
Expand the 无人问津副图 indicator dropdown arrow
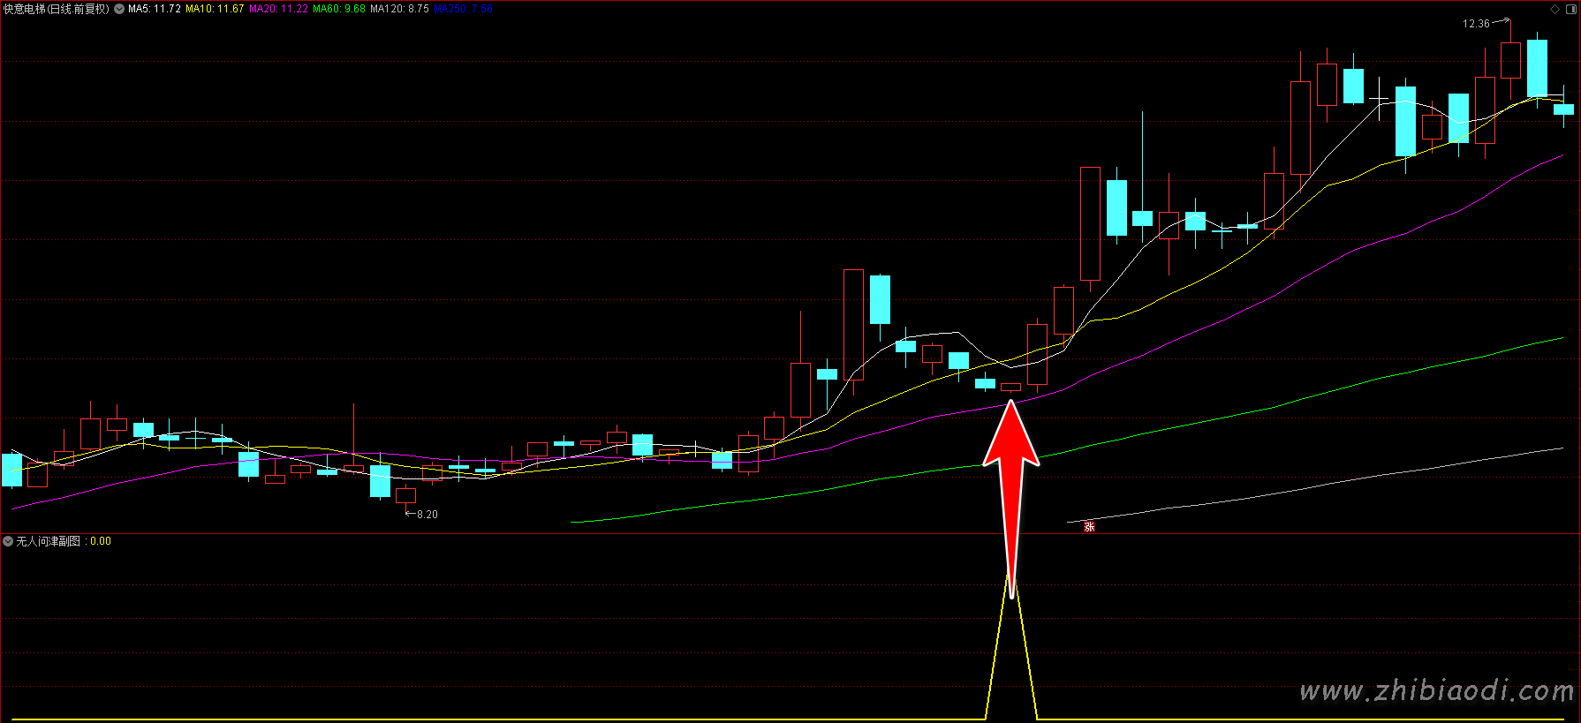8,541
